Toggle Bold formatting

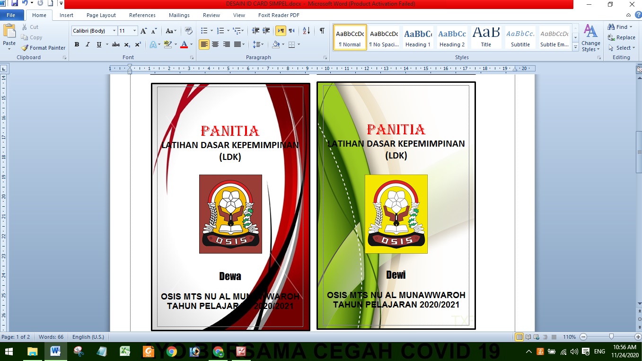(x=77, y=44)
